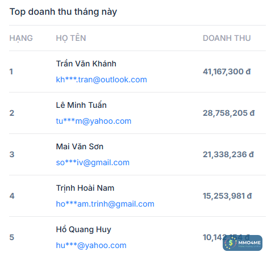Screen dimensions: 267x256
Task: Click revenue value 21,338,236 đ
Action: (228, 154)
